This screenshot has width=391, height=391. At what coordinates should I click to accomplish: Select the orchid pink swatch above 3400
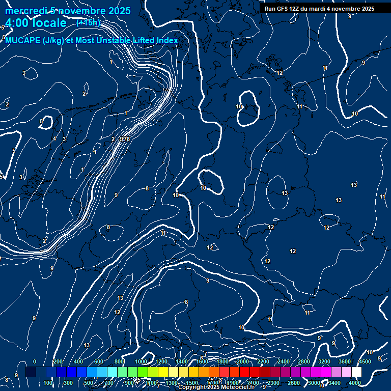[x=336, y=372]
